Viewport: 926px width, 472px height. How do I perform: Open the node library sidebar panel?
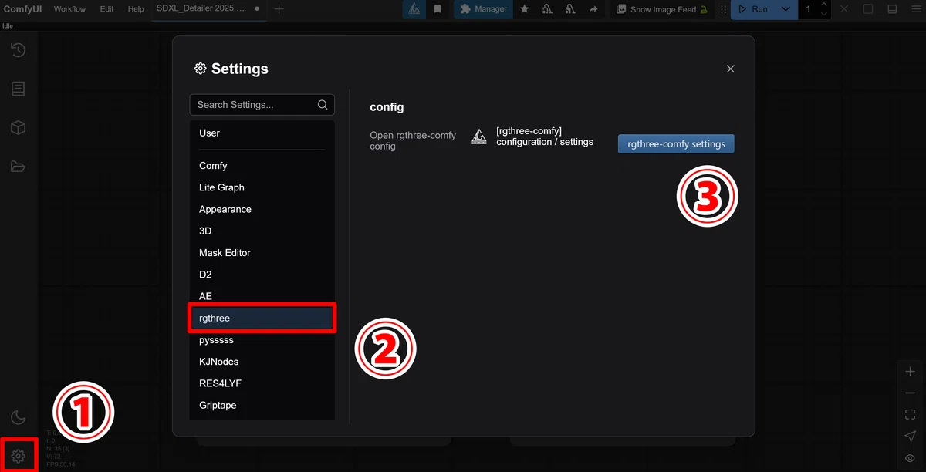point(19,89)
